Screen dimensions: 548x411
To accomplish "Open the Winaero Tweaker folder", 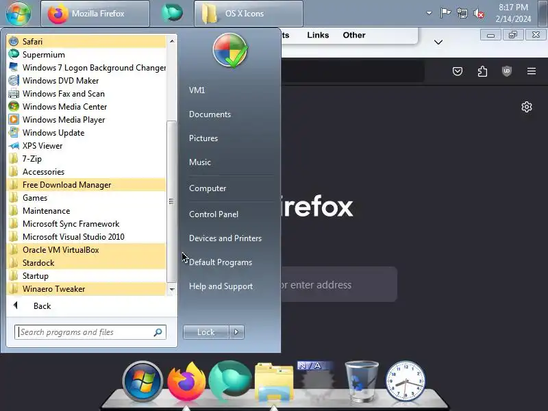I will click(86, 288).
